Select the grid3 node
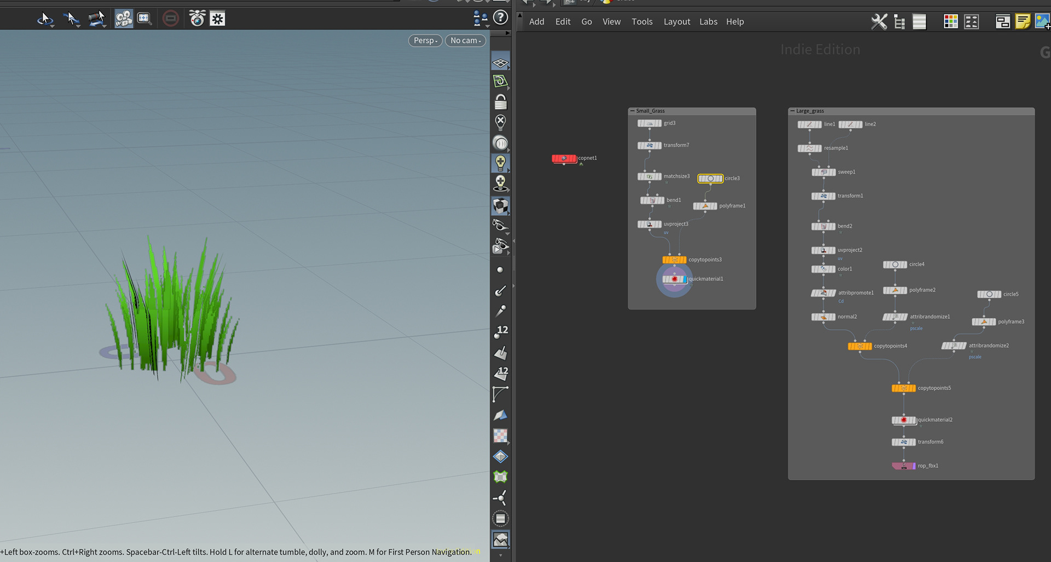 click(x=649, y=123)
